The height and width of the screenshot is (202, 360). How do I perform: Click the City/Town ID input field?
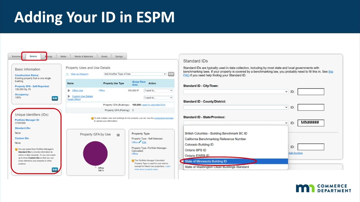tap(311, 92)
